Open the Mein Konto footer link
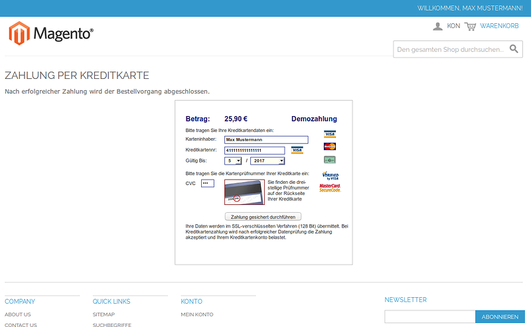531x327 pixels. pyautogui.click(x=197, y=314)
